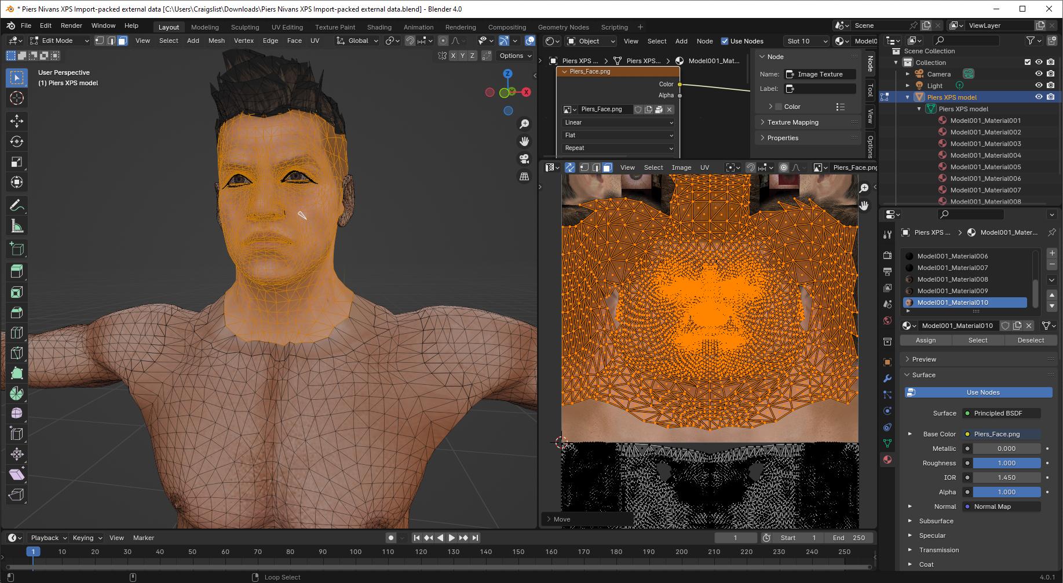The image size is (1063, 583).
Task: Select the Scale tool in viewport toolbar
Action: point(17,162)
